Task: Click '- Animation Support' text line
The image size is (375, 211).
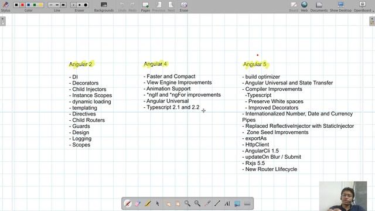Action: pyautogui.click(x=167, y=89)
